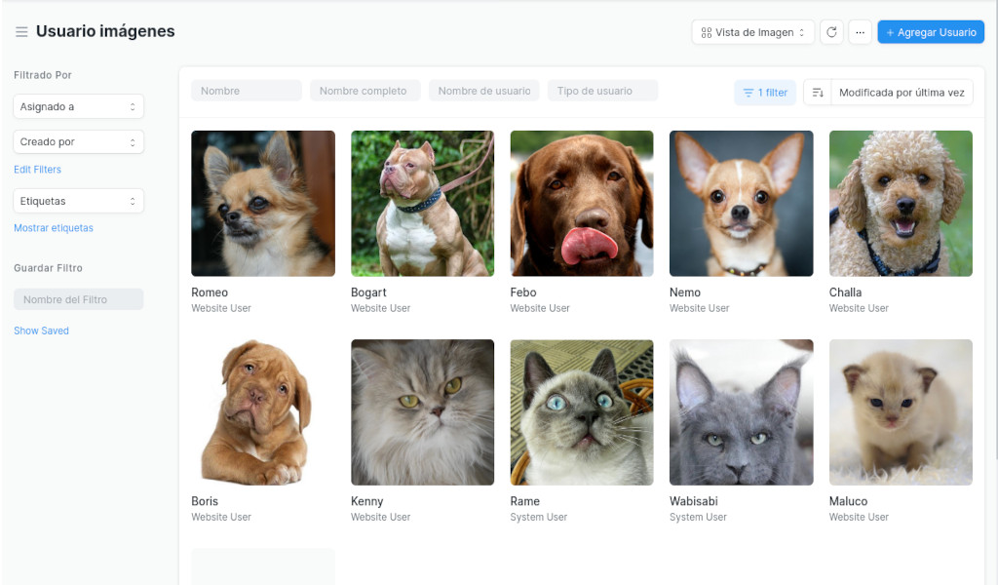Viewport: 998px width, 585px height.
Task: Click the Mostrar etiquetas link
Action: tap(54, 228)
